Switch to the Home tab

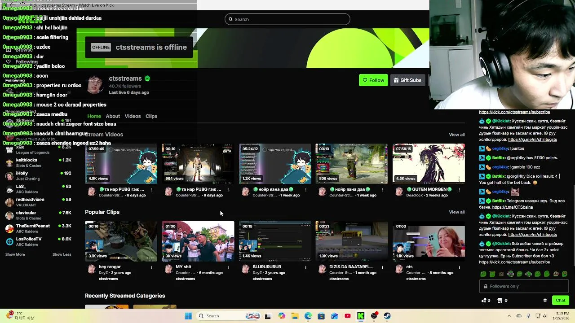point(94,116)
